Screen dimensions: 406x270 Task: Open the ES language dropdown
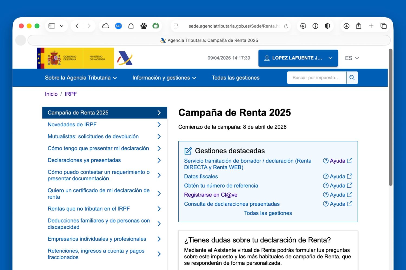pyautogui.click(x=352, y=58)
